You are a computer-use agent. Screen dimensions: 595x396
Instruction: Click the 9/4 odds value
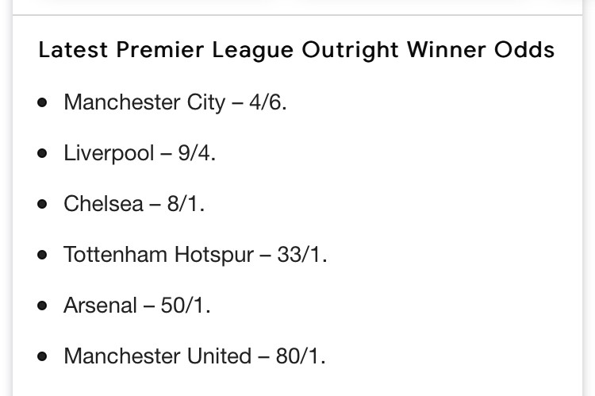[195, 153]
